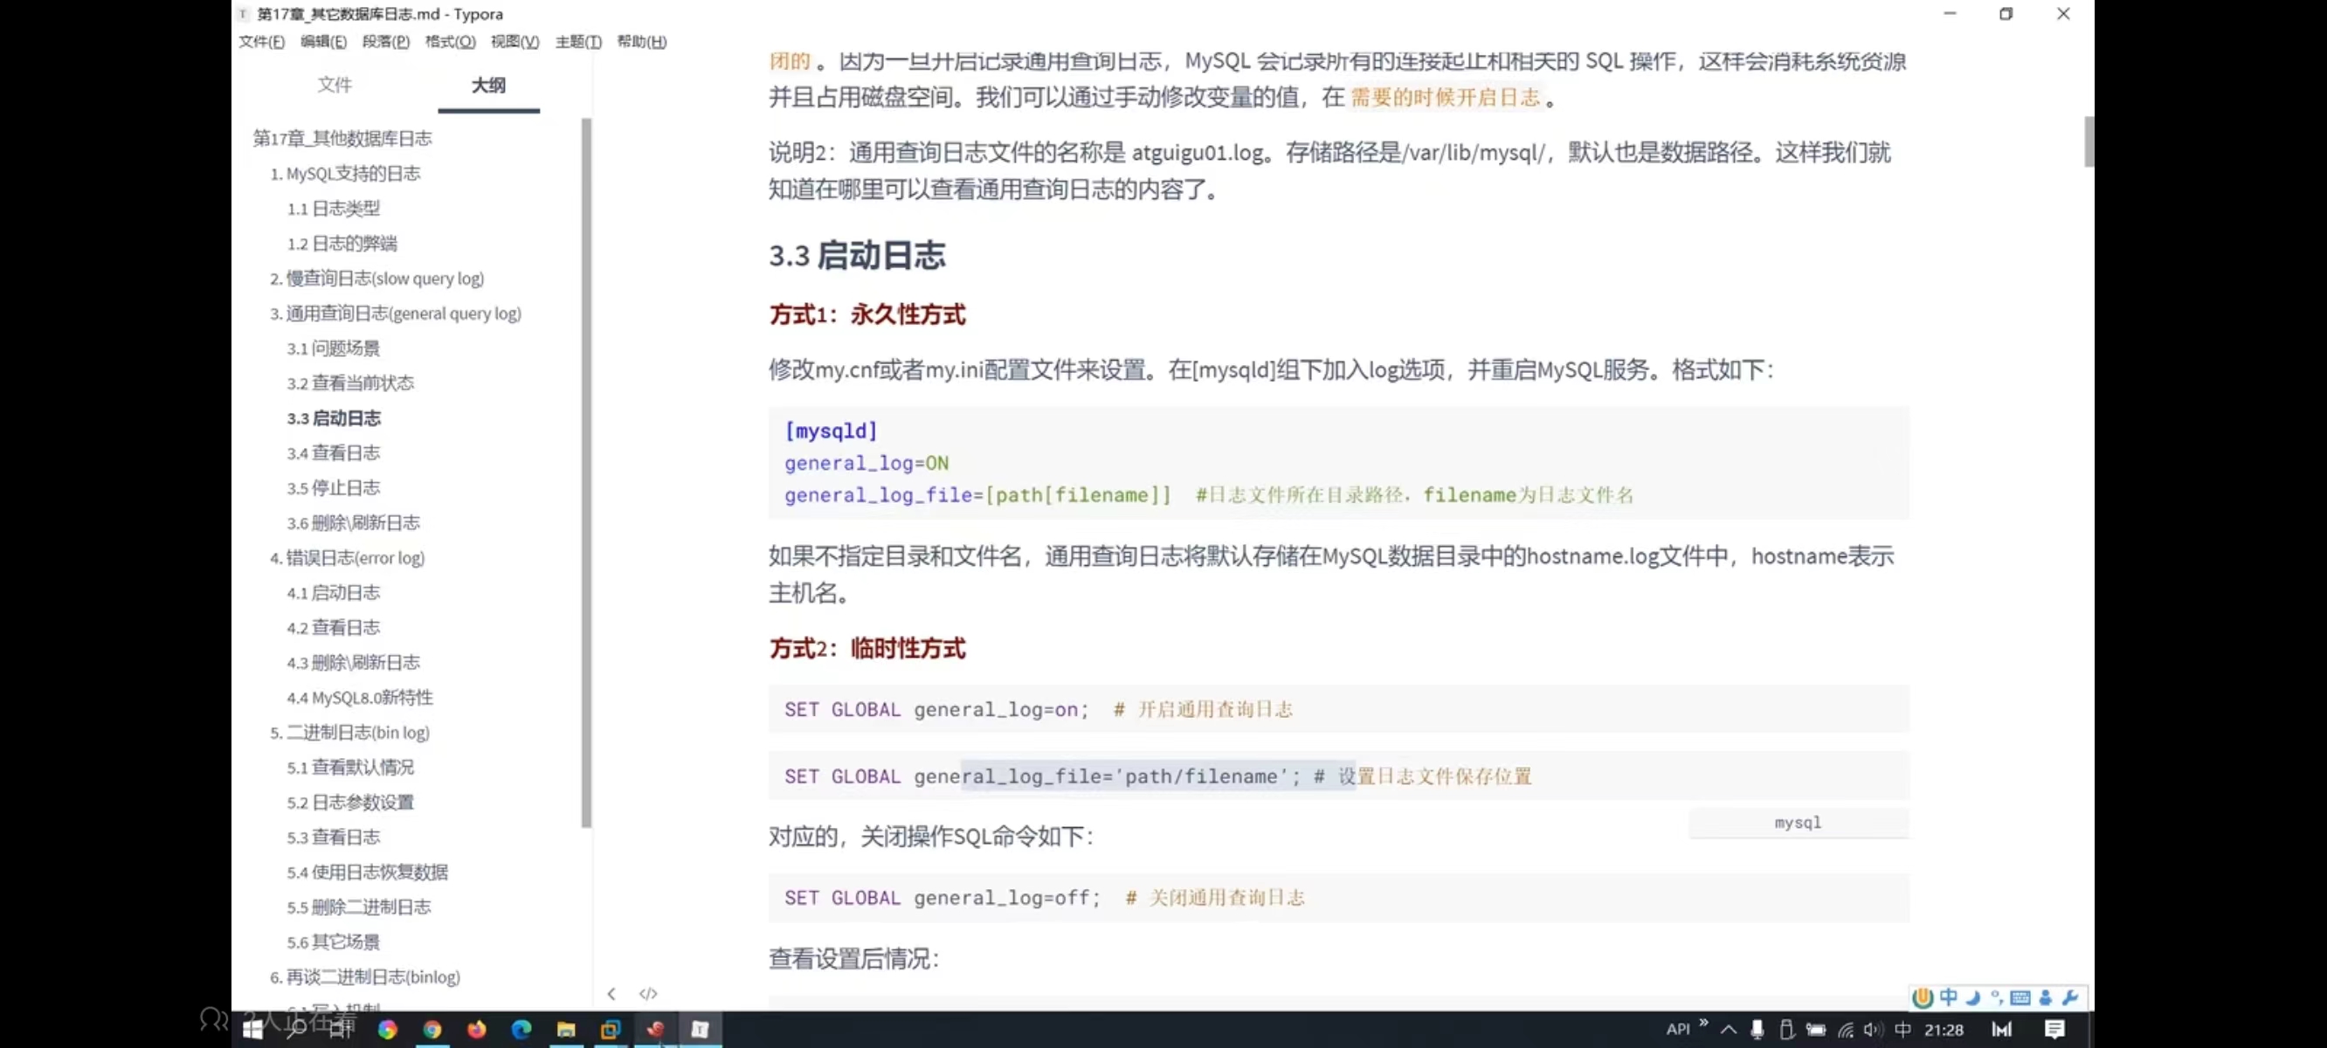The height and width of the screenshot is (1048, 2327).
Task: Open IME wrench settings icon
Action: pos(2070,997)
